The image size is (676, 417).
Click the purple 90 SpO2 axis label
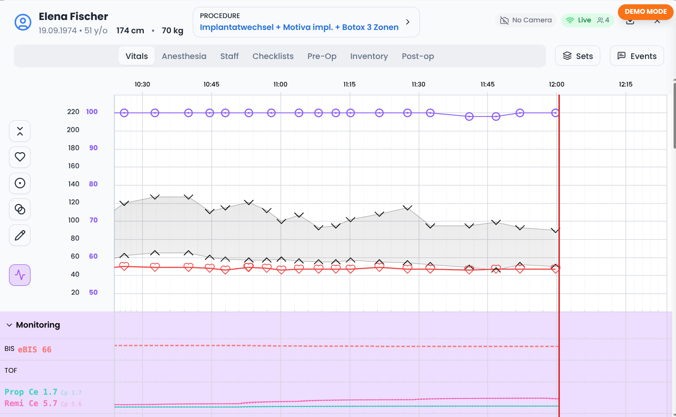coord(93,148)
